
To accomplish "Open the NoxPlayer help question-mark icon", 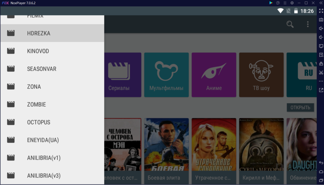I will [x=278, y=3].
